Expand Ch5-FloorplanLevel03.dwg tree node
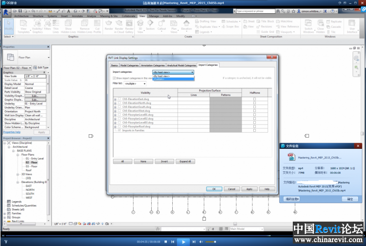366x246 pixels. click(115, 123)
